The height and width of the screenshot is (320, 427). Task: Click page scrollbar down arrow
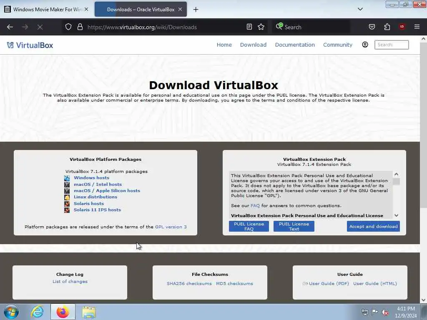424,300
